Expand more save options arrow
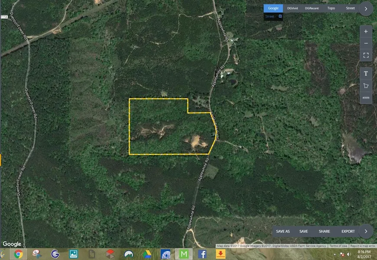The height and width of the screenshot is (260, 377). (x=366, y=231)
